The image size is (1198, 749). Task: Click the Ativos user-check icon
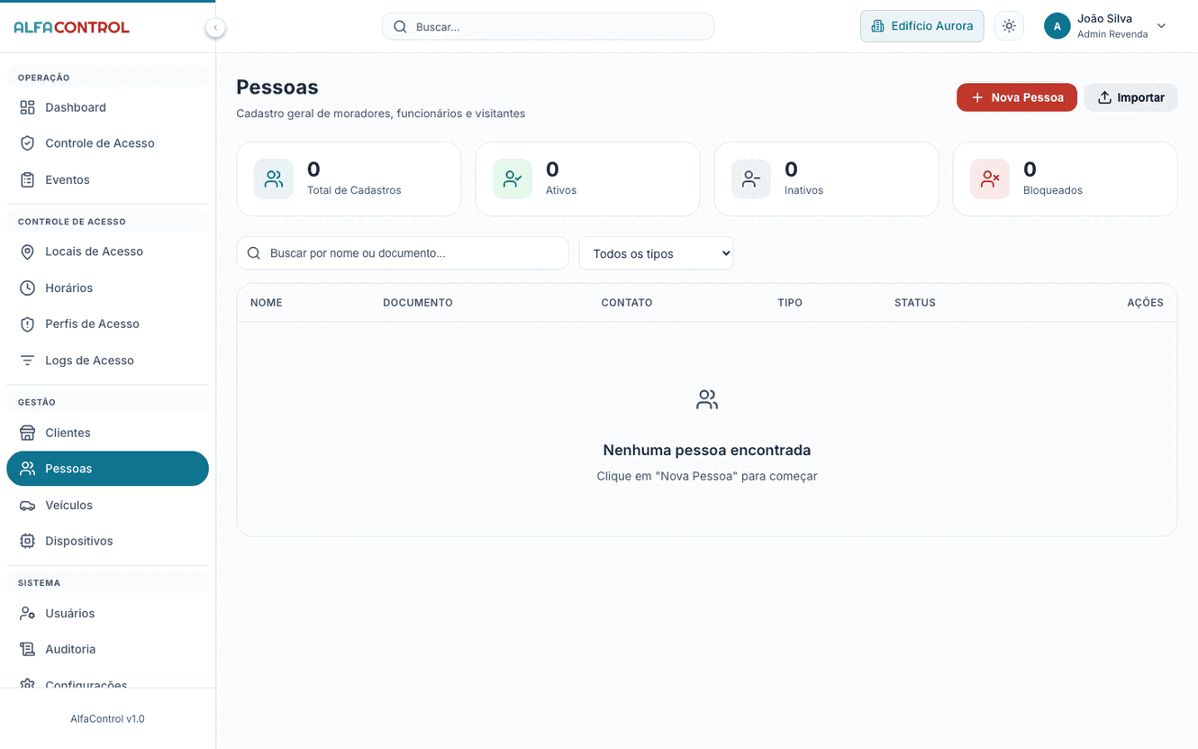(x=513, y=178)
